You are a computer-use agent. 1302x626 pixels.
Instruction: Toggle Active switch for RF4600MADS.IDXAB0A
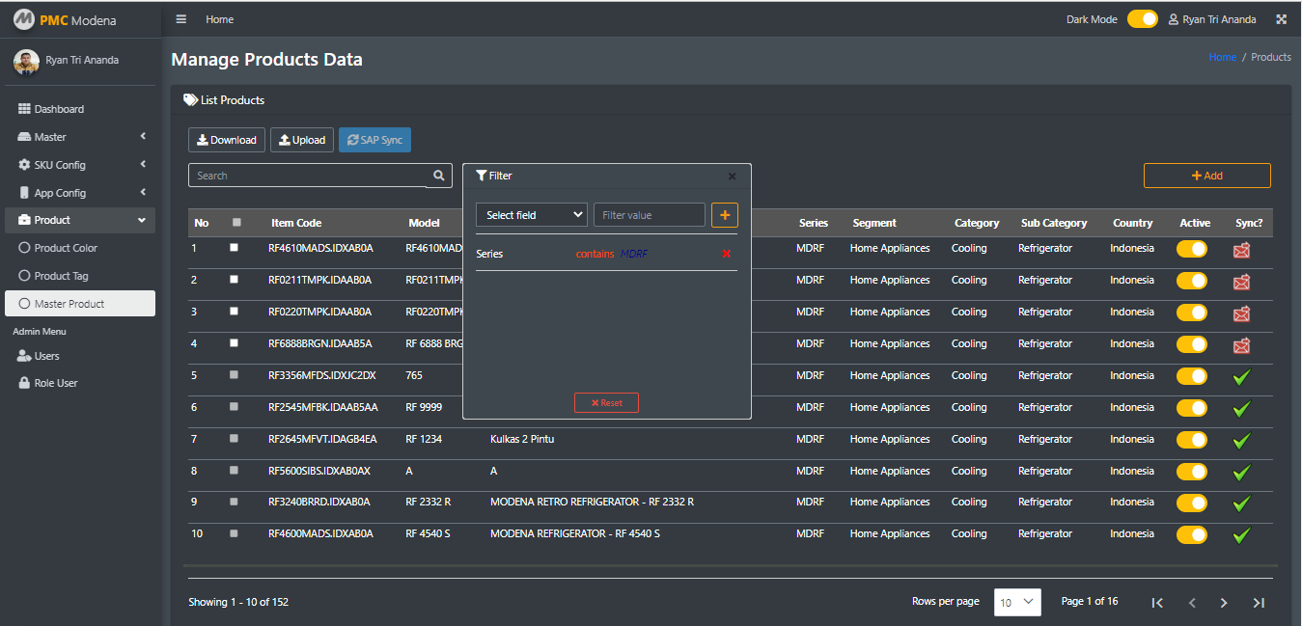[1192, 534]
